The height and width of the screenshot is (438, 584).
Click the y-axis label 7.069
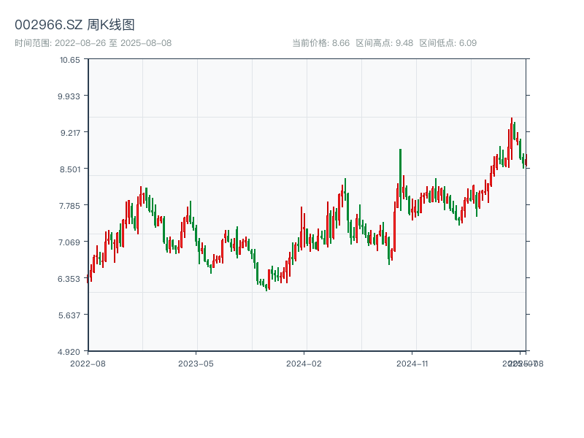(69, 242)
